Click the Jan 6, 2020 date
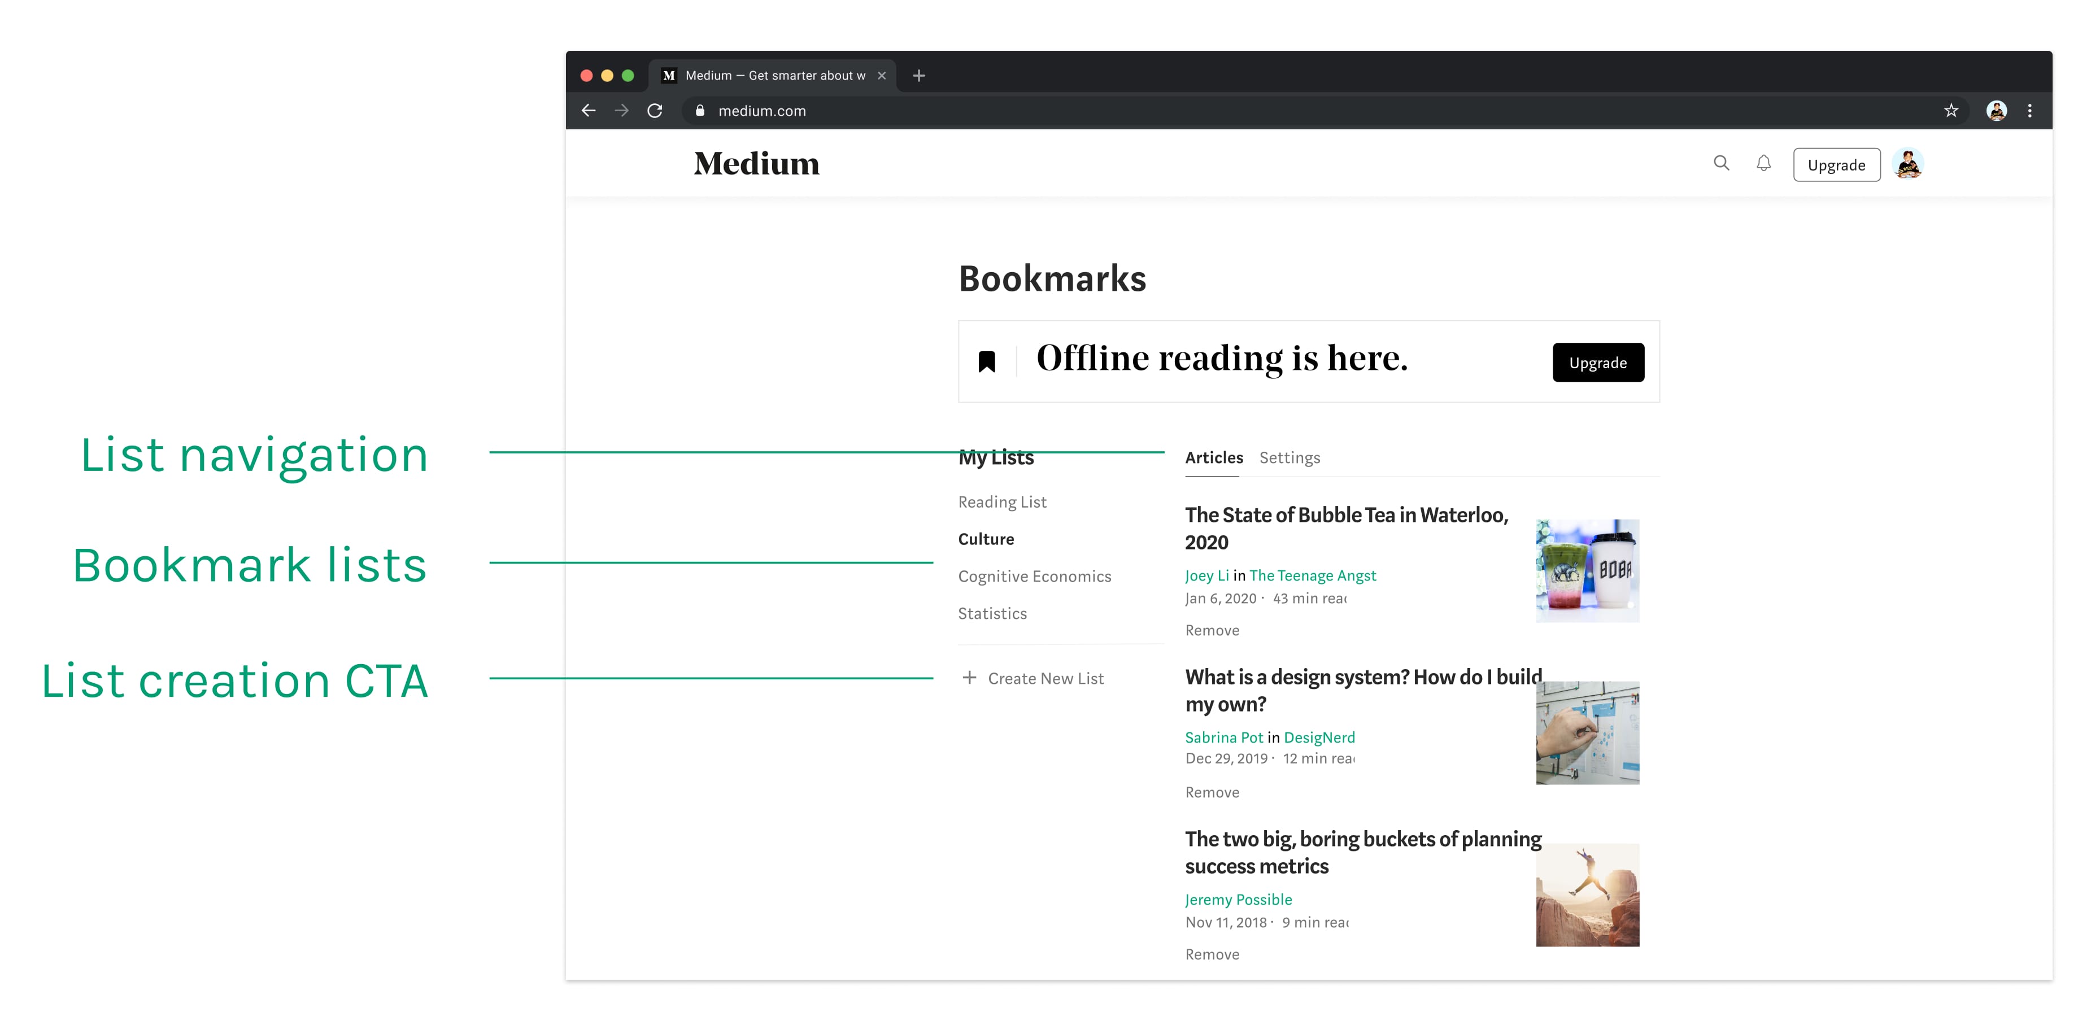 (x=1220, y=599)
